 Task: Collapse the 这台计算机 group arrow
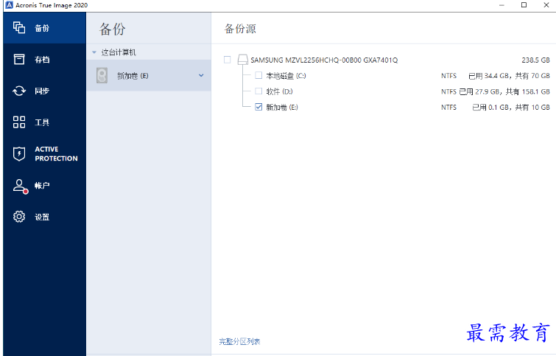tap(94, 52)
